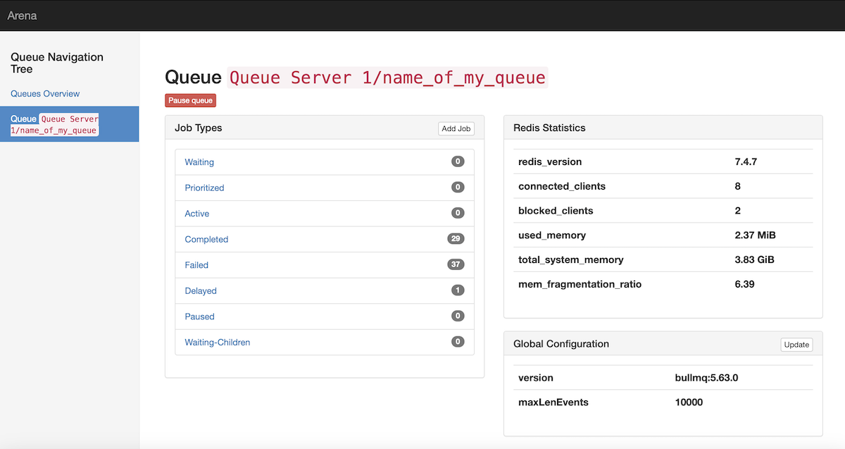Click the Queue Navigation Tree heading
Image resolution: width=845 pixels, height=449 pixels.
57,63
